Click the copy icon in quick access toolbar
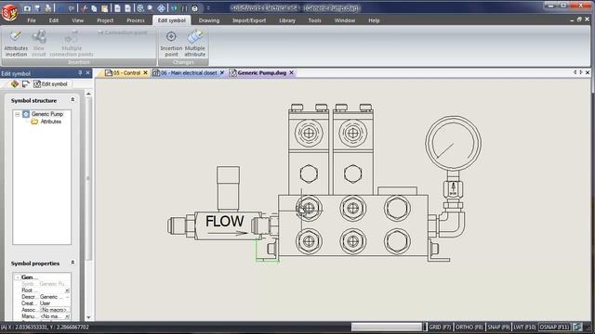The image size is (595, 334). (94, 8)
